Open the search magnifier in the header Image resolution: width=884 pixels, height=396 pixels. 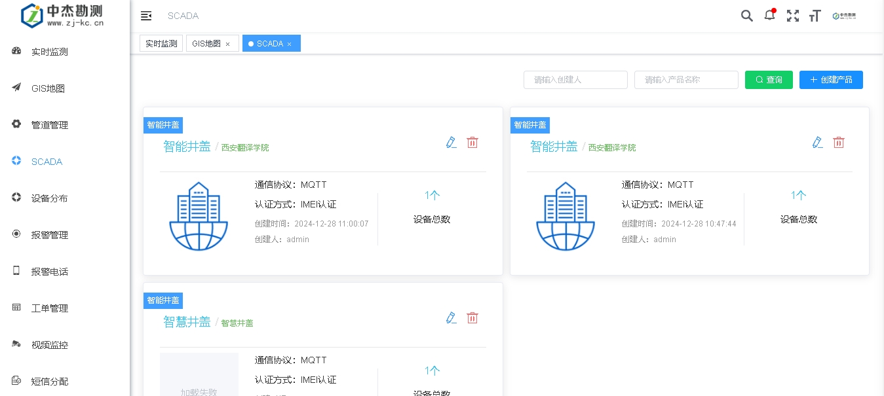click(x=746, y=16)
